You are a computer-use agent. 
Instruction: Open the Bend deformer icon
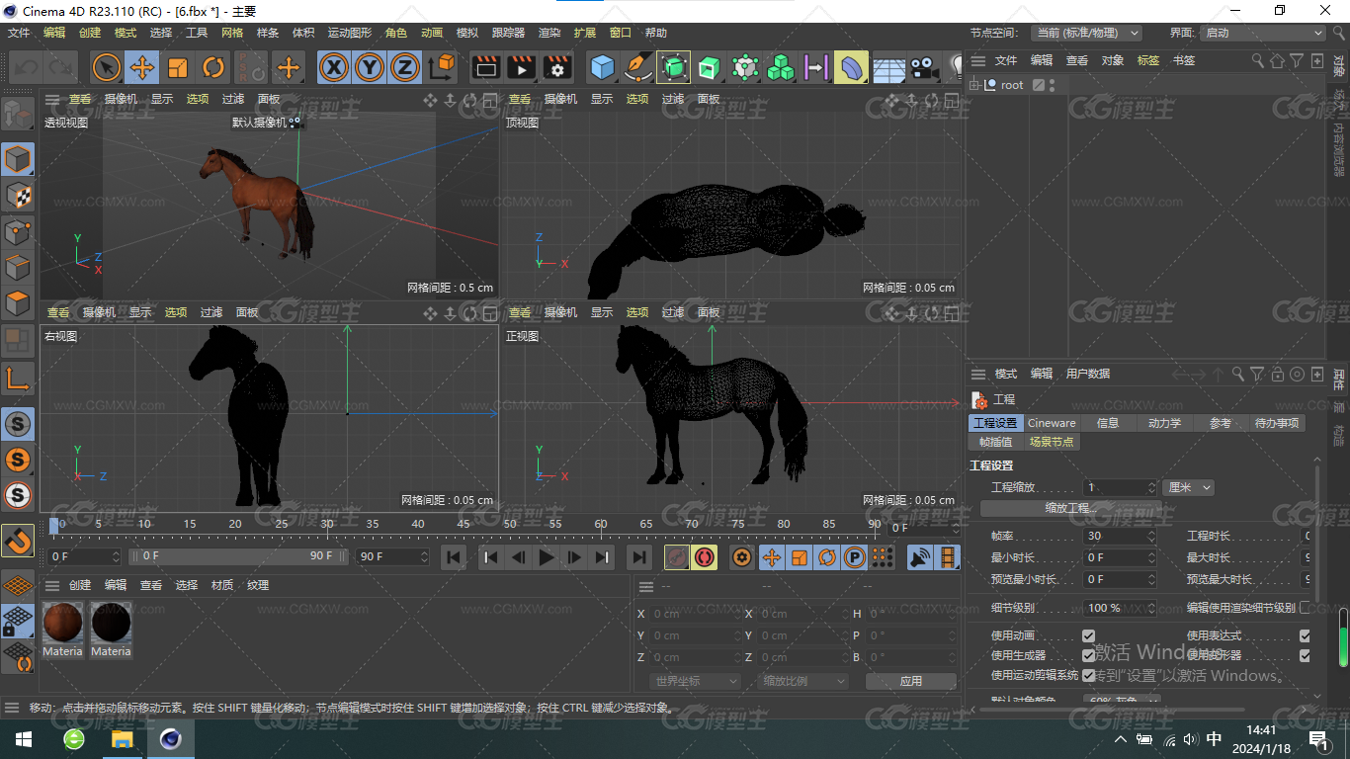pos(851,67)
